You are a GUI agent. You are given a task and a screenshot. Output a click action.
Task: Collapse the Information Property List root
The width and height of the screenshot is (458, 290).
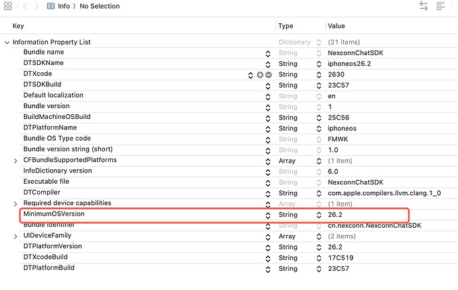tap(7, 42)
